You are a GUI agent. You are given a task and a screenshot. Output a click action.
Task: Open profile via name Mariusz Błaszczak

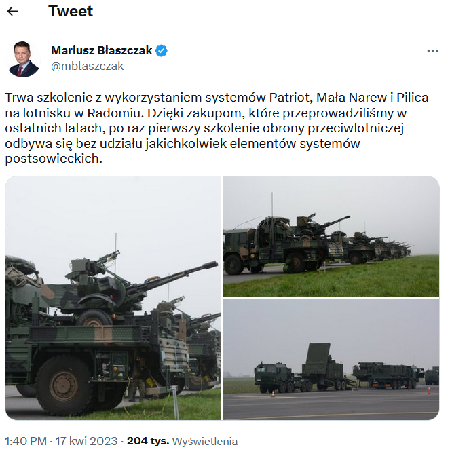click(x=102, y=50)
